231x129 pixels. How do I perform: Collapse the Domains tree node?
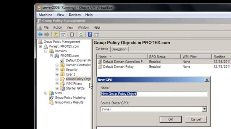pyautogui.click(x=46, y=51)
